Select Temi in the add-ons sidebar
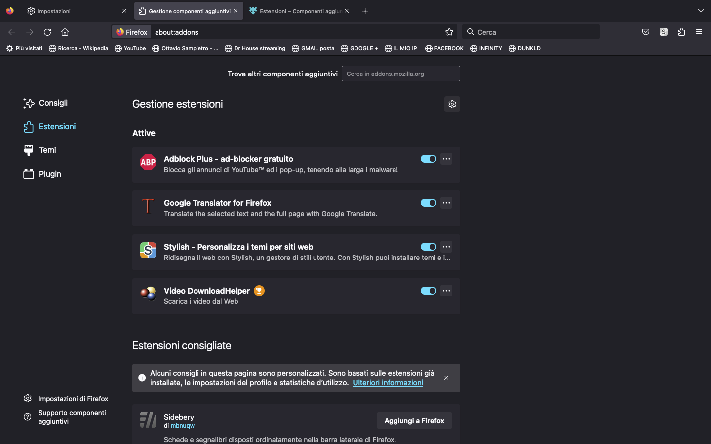This screenshot has width=711, height=444. pyautogui.click(x=47, y=150)
